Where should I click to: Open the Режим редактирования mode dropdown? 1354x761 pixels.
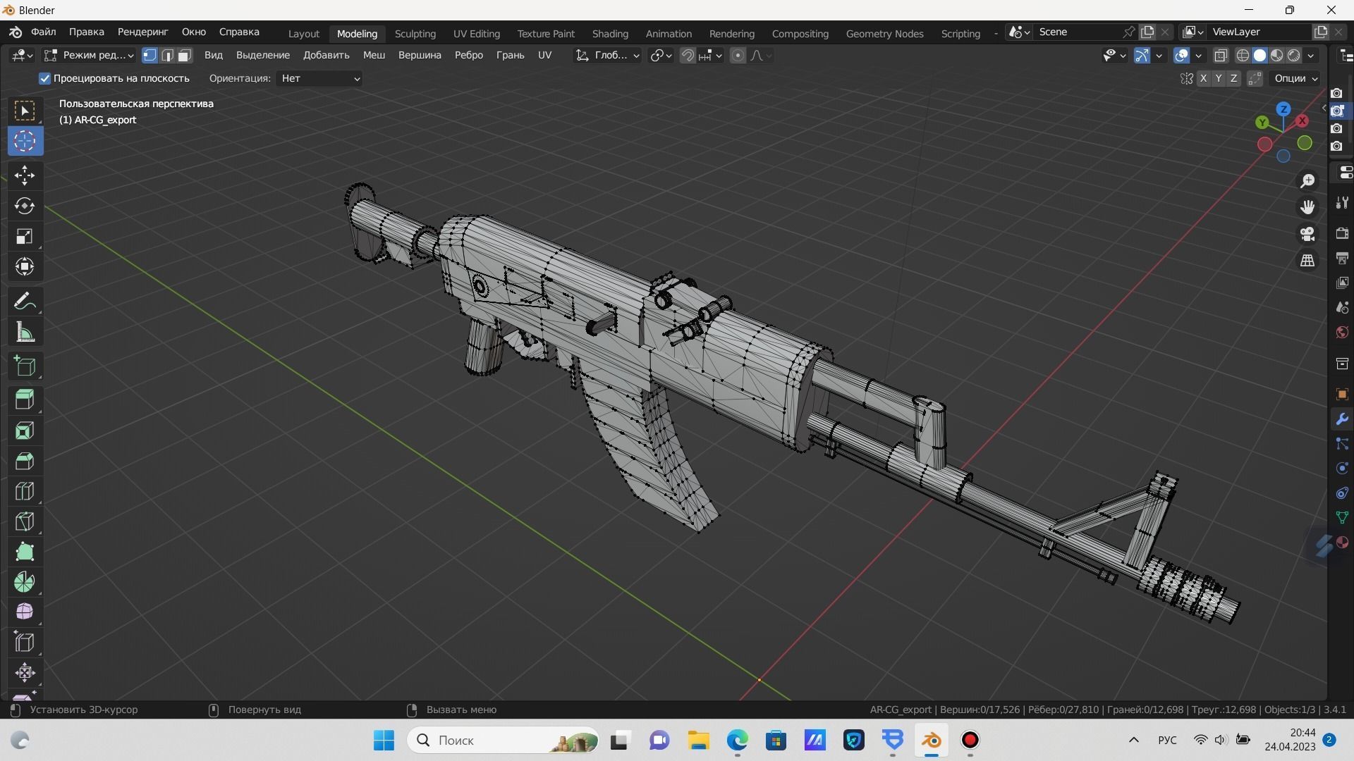89,55
